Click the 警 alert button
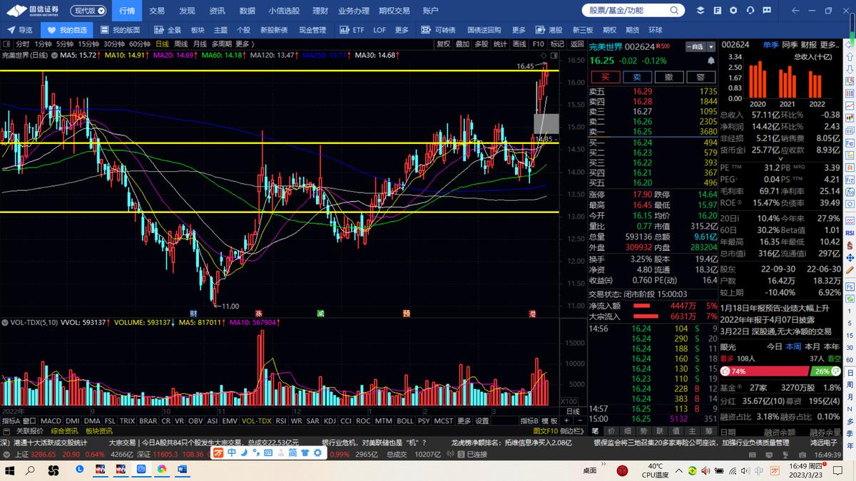 [700, 77]
